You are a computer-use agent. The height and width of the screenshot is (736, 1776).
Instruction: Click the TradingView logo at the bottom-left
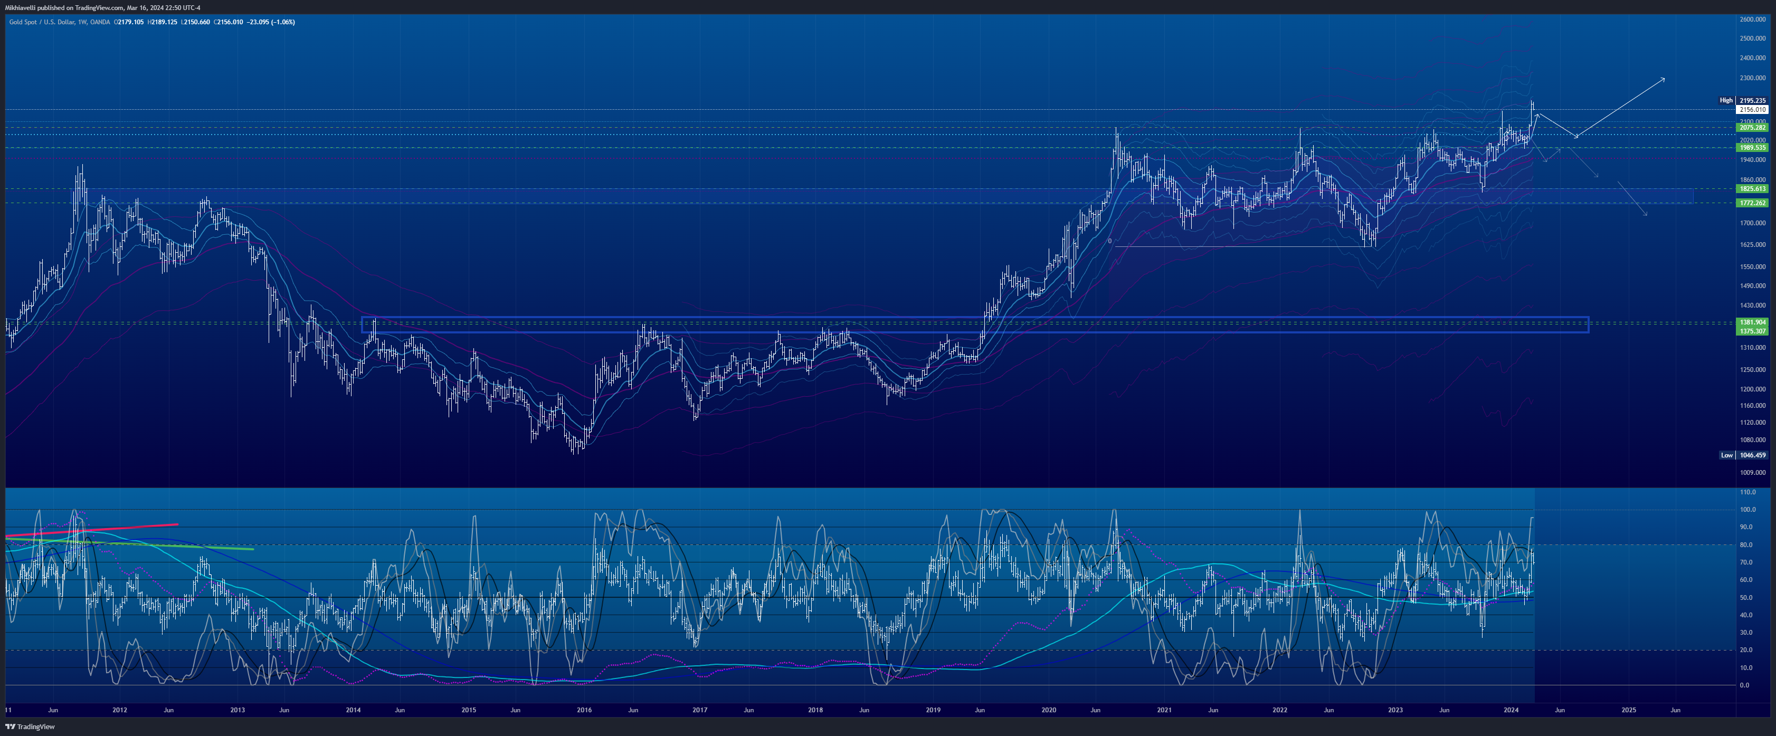(30, 727)
